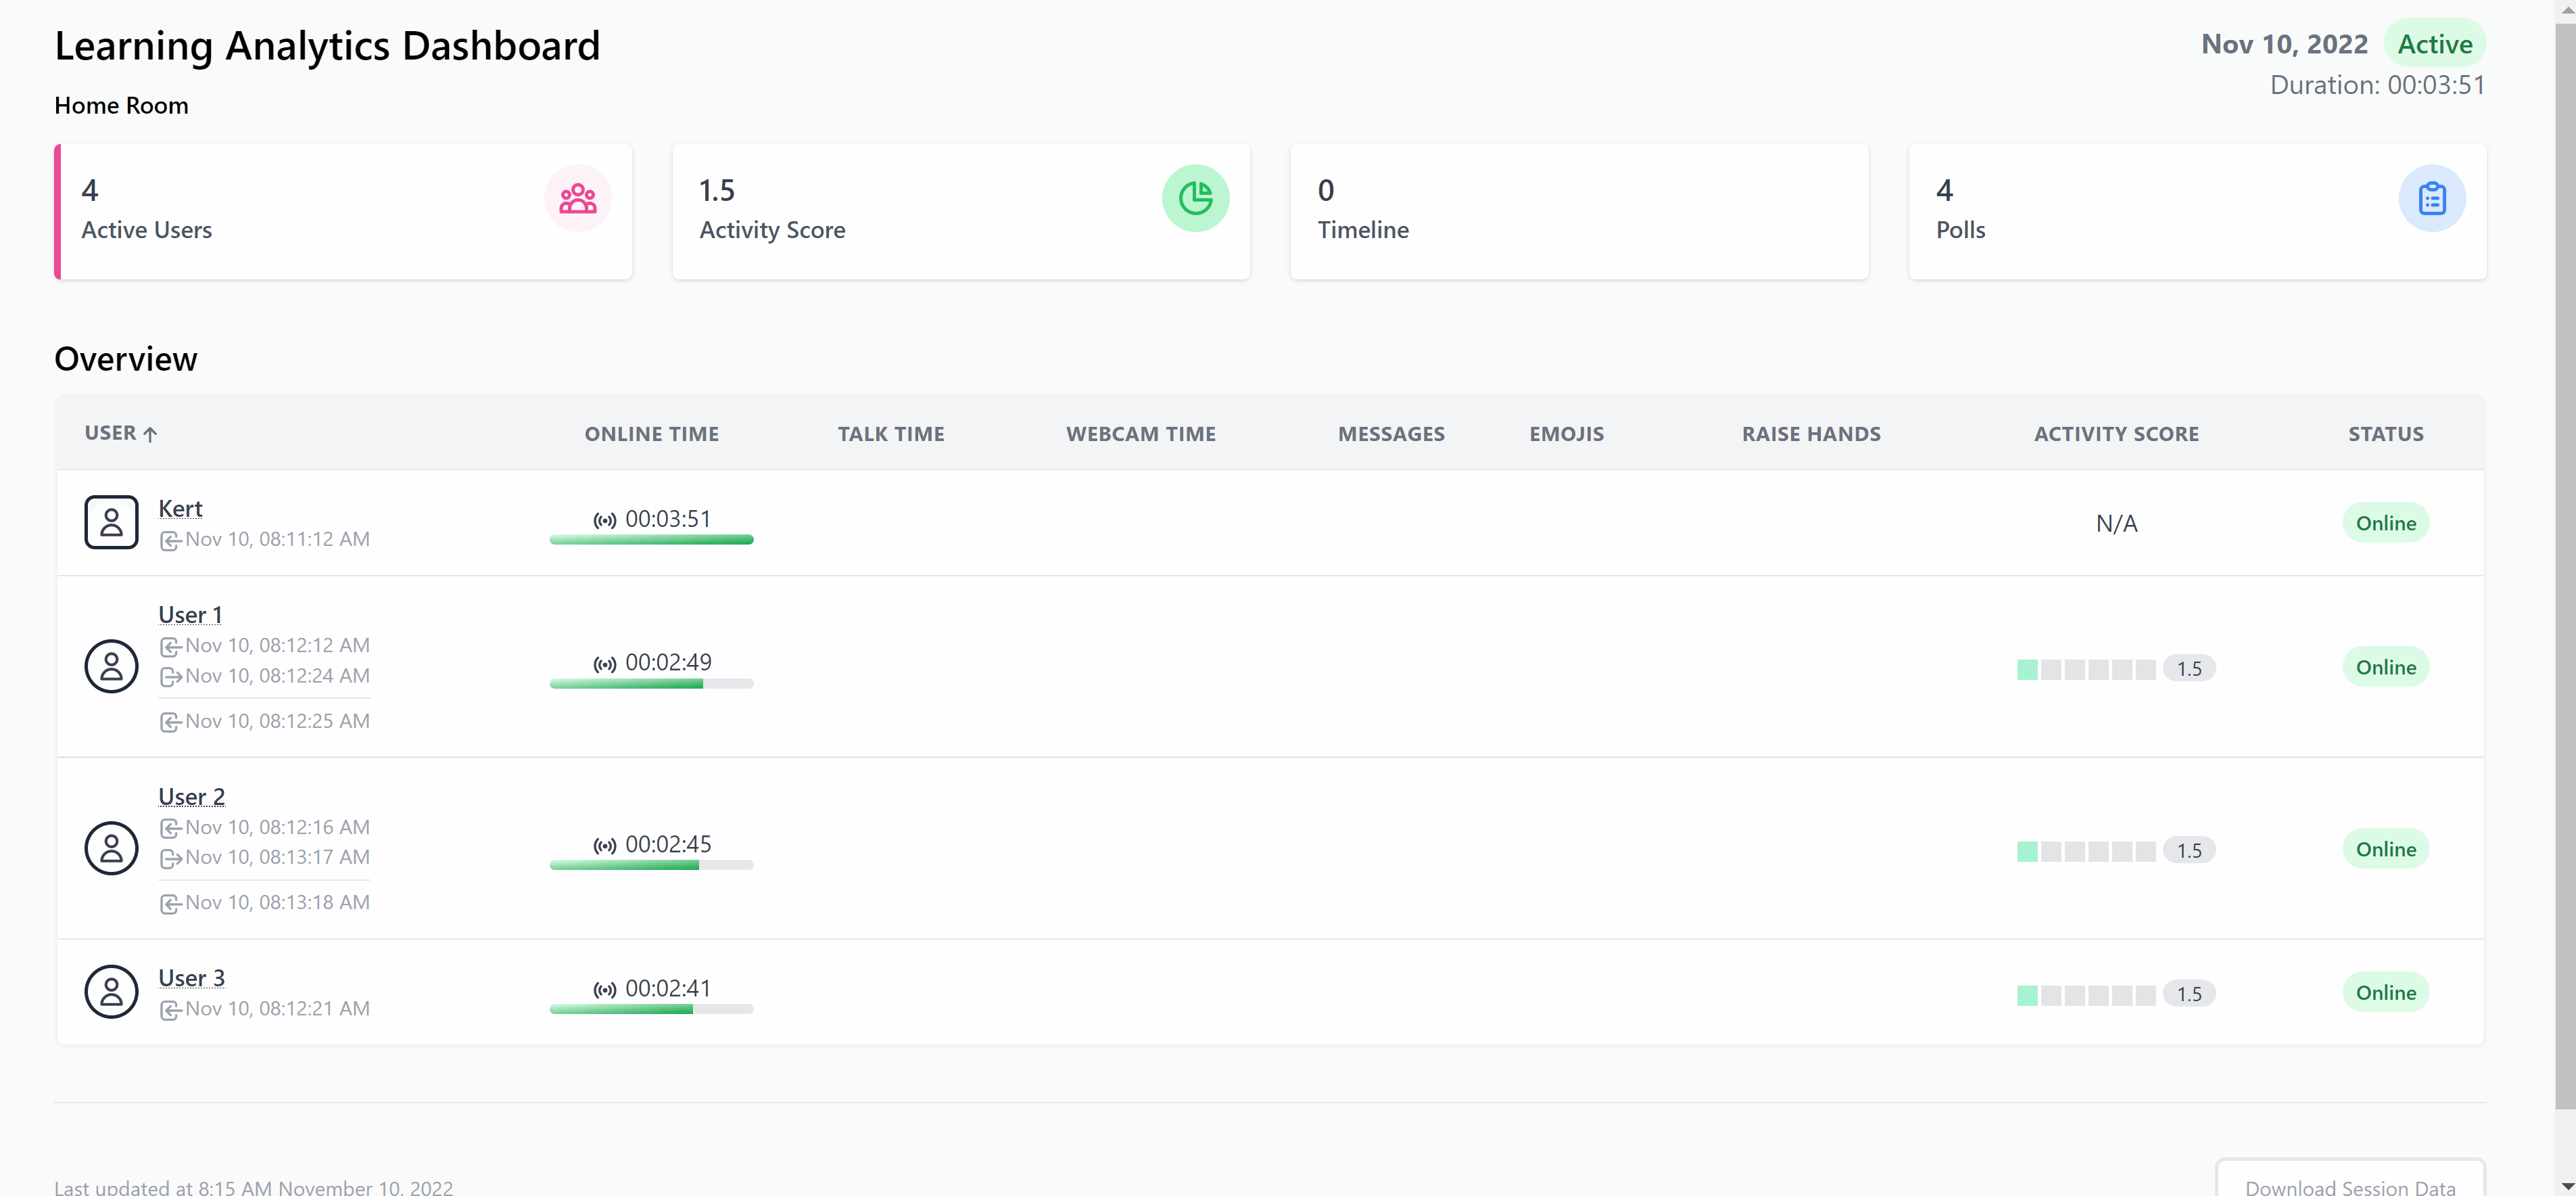Click the Home Room breadcrumb label

click(x=121, y=105)
